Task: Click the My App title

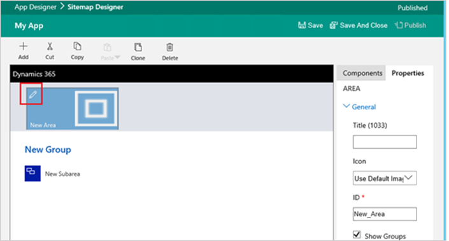Action: click(29, 25)
